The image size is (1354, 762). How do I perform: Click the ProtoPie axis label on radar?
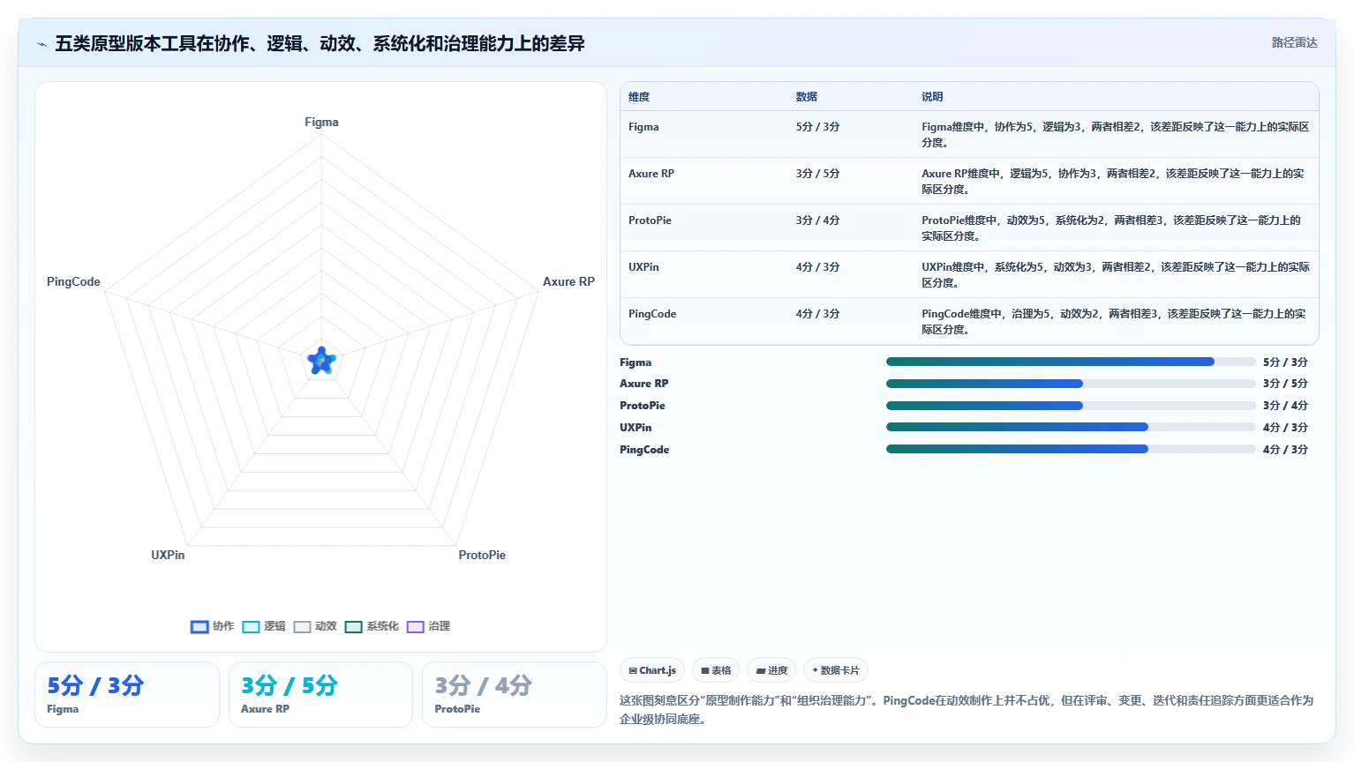coord(482,556)
